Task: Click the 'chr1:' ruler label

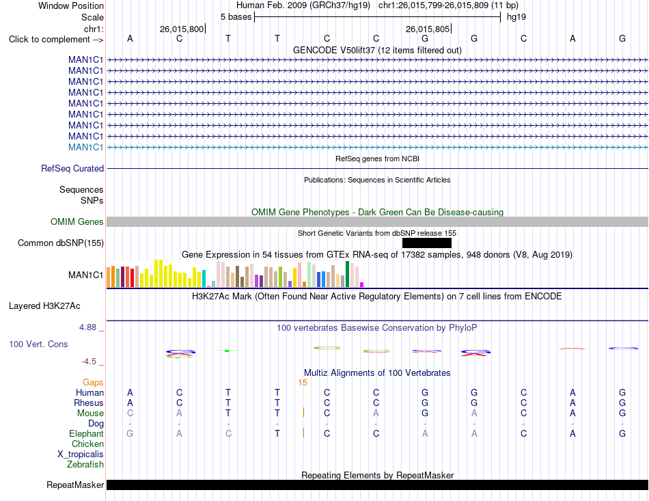Action: point(94,29)
